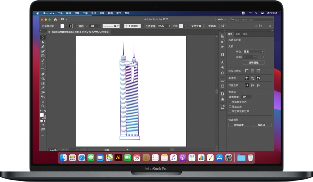313x182 pixels.
Task: Open the 窗口 menu
Action: [118, 13]
